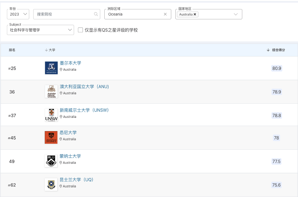The image size is (298, 197).
Task: Click the University of Melbourne logo
Action: (51, 68)
